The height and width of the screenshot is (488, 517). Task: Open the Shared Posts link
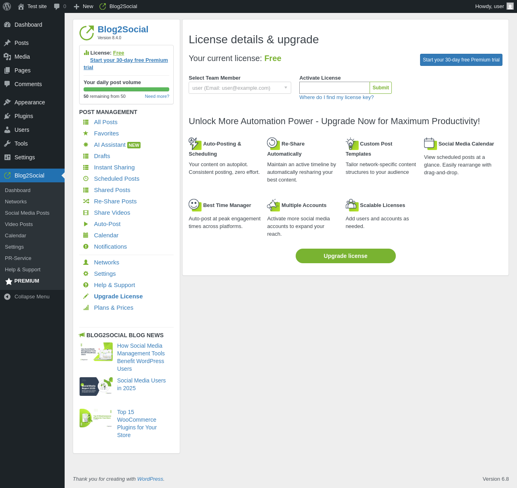coord(112,190)
